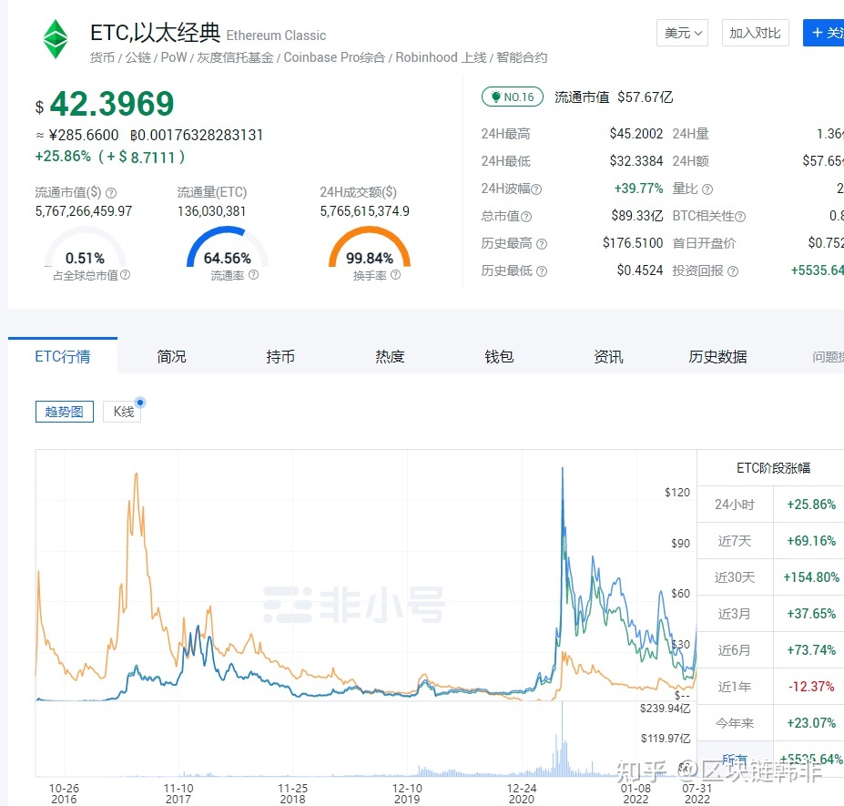
Task: Open the 历史数据 tab
Action: click(x=717, y=356)
